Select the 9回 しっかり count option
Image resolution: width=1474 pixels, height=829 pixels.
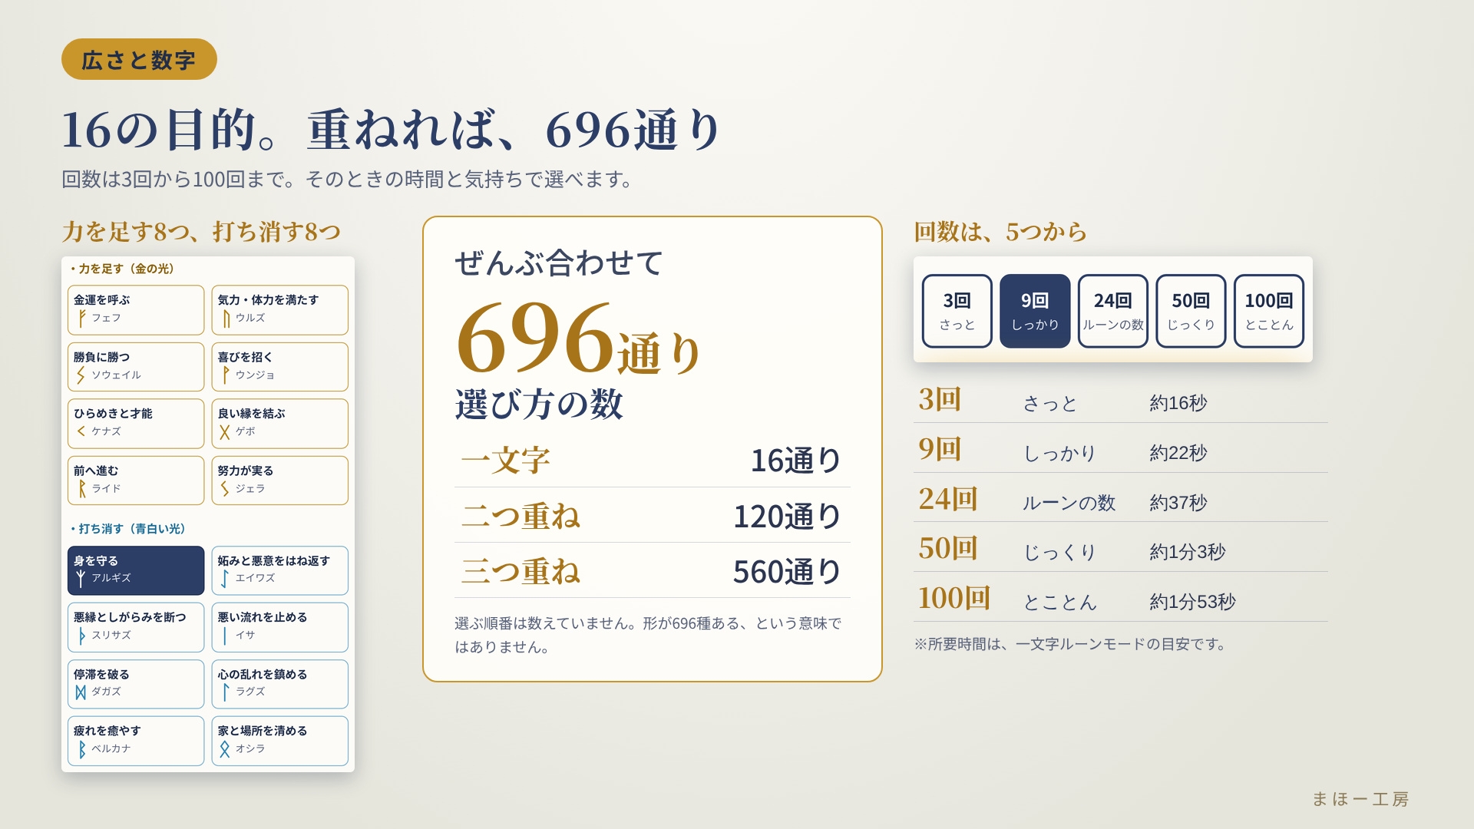(1035, 311)
